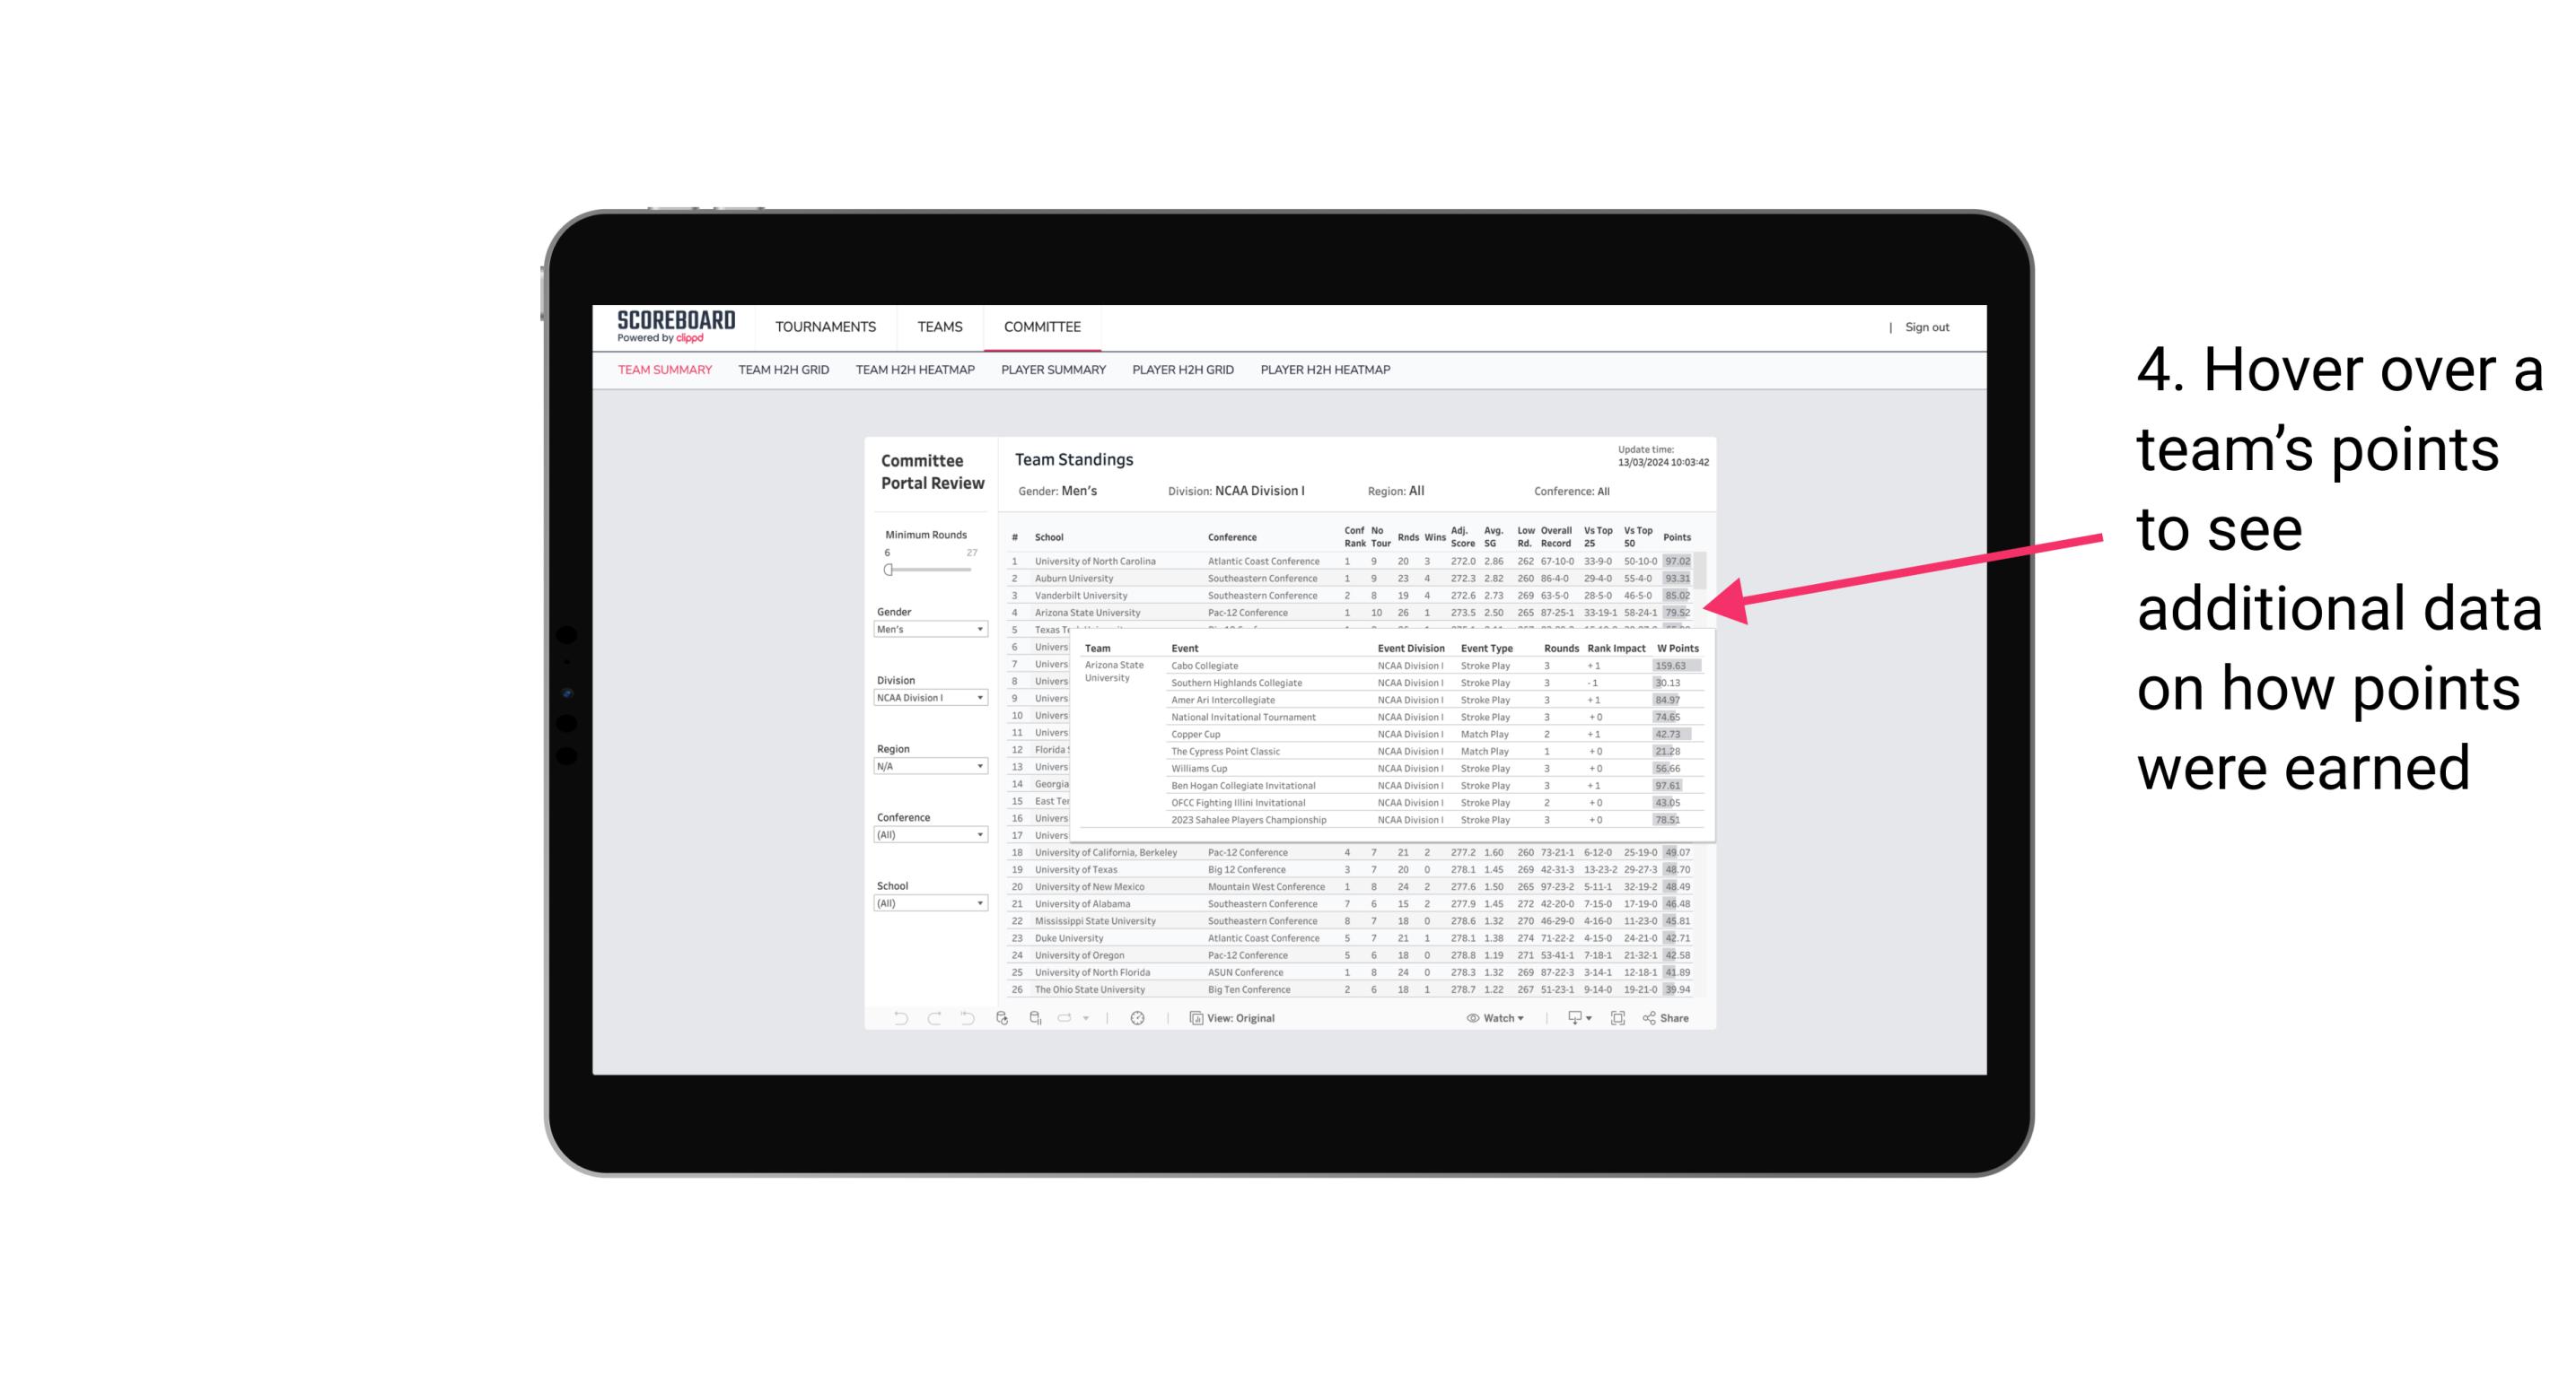Click COMMITTEE in the top navigation
Screen dimensions: 2576x1385
1042,327
